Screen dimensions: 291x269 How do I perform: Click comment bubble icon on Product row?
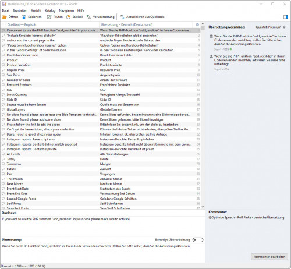coord(3,60)
